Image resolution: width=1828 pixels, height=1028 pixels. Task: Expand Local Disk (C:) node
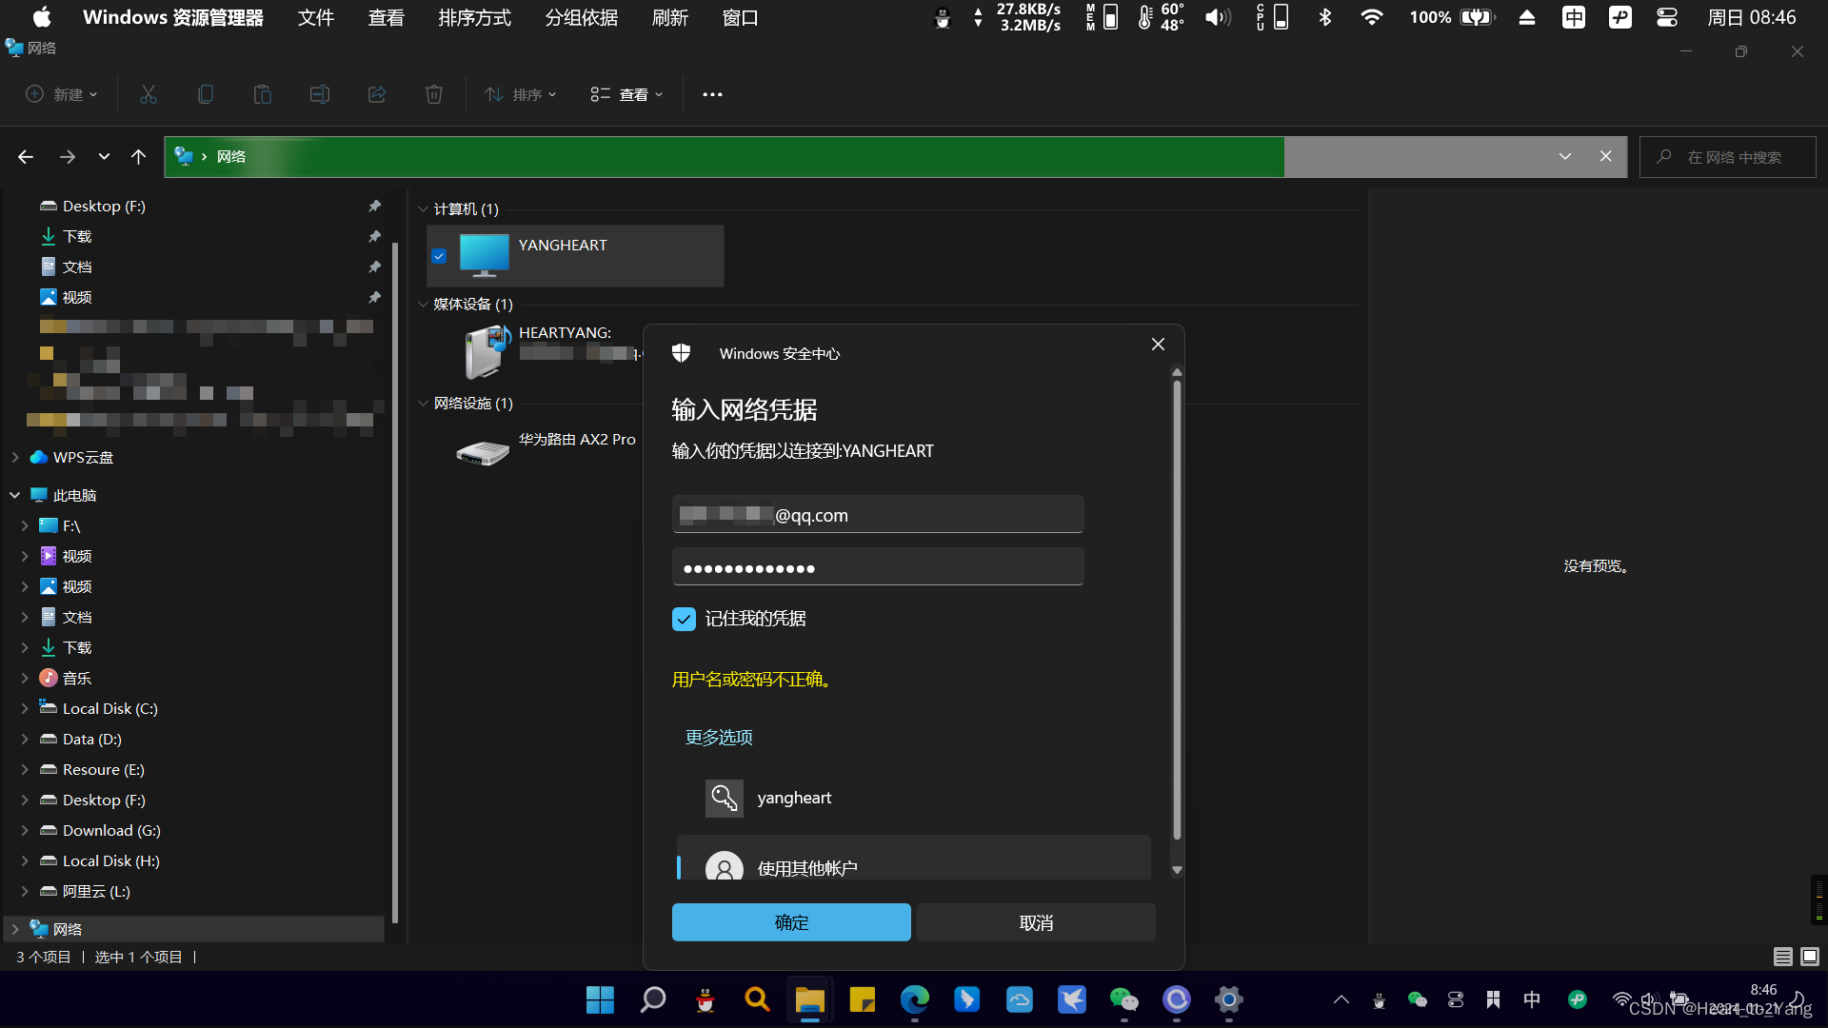point(25,709)
